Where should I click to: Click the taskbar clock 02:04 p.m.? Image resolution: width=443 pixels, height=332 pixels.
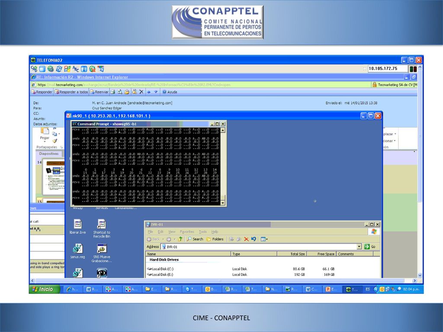[411, 289]
